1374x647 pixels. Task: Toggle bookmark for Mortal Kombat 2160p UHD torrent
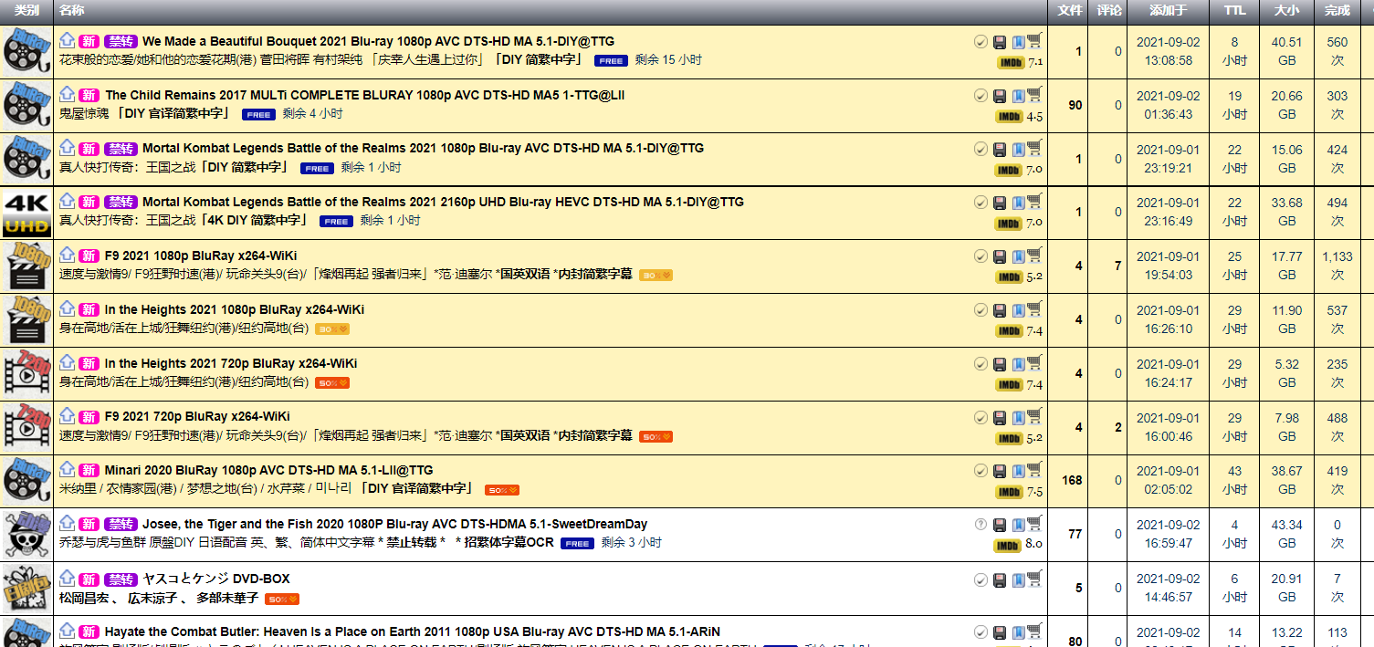1017,203
